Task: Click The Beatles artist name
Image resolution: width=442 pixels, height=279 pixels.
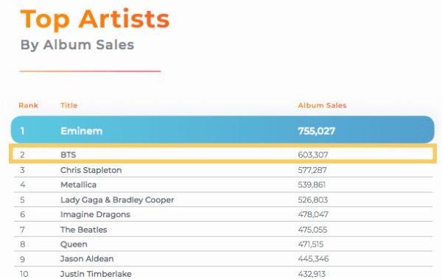Action: (x=84, y=230)
